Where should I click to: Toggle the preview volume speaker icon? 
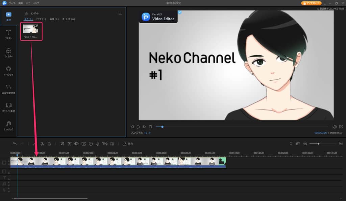[x=334, y=127]
